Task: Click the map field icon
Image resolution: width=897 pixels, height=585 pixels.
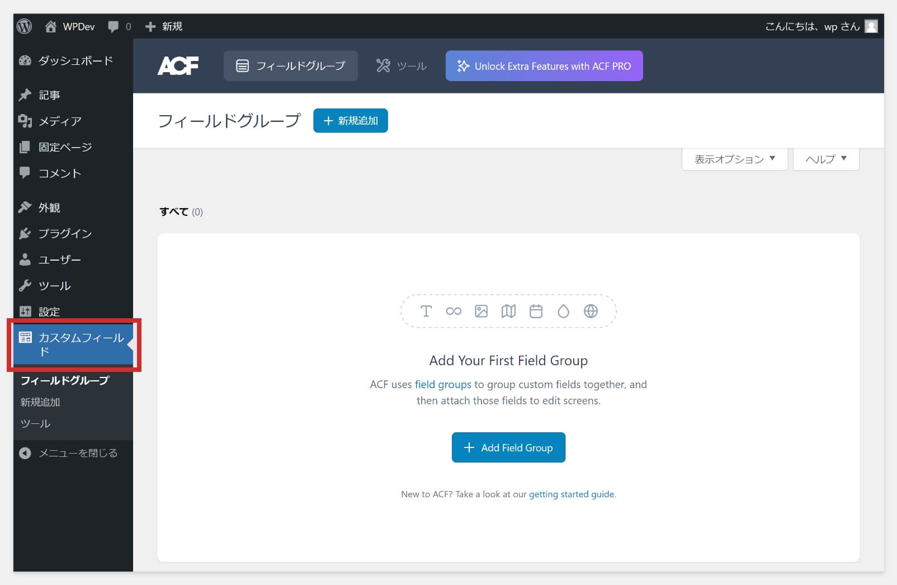Action: tap(508, 311)
